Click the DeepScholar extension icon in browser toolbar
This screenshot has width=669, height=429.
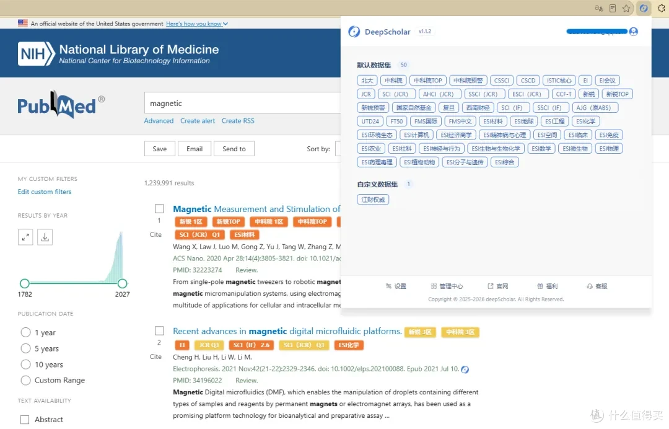pyautogui.click(x=644, y=8)
